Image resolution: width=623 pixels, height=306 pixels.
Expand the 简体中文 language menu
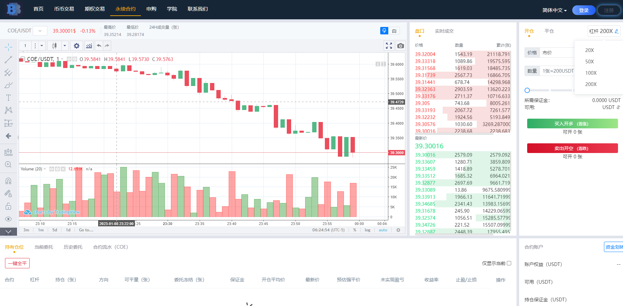pyautogui.click(x=554, y=10)
